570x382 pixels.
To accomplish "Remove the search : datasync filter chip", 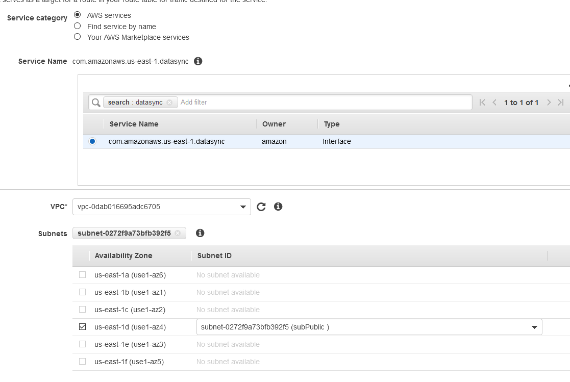I will tap(169, 103).
